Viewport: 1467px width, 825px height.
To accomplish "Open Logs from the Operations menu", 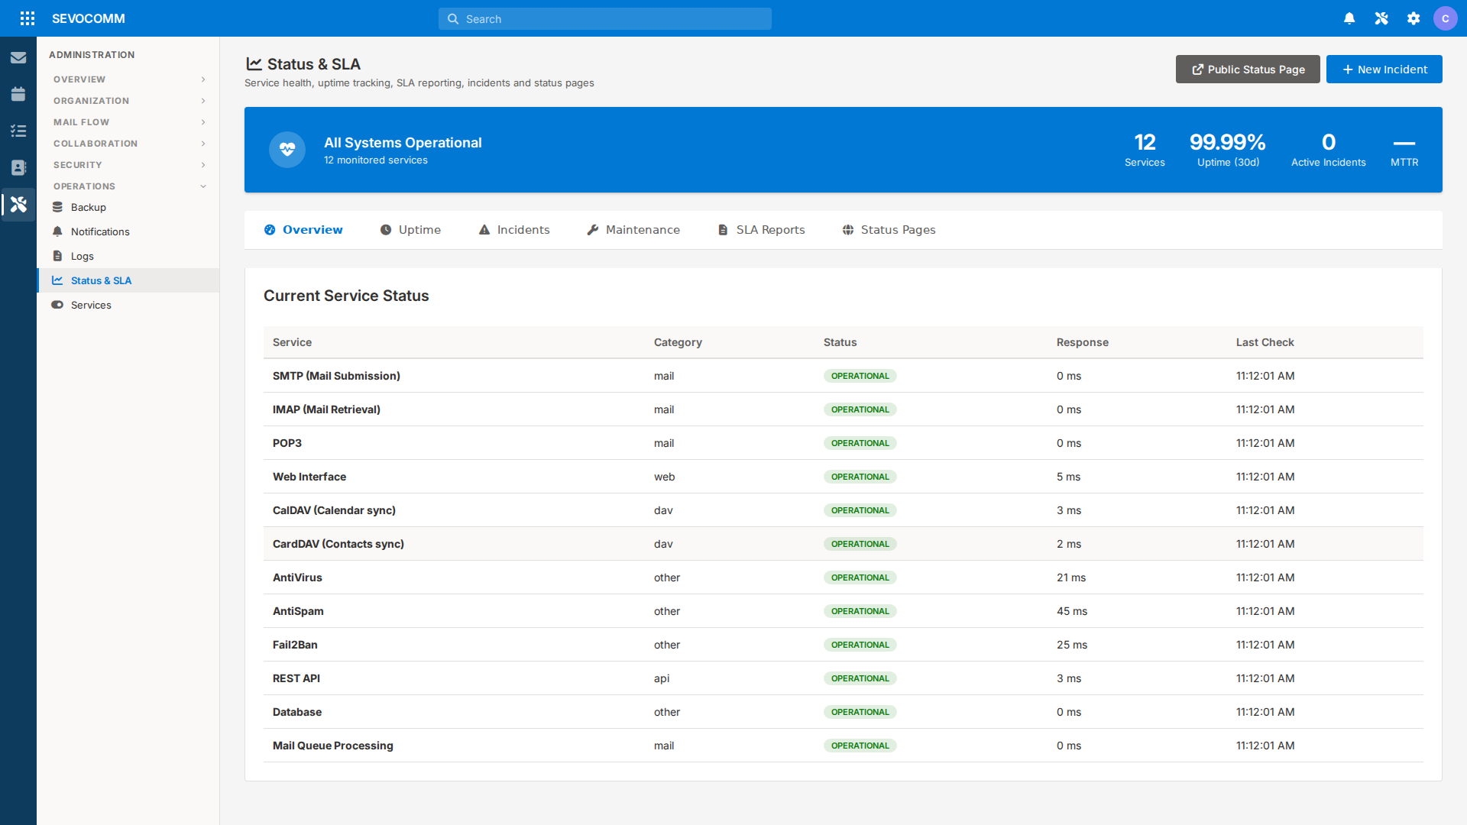I will 82,256.
